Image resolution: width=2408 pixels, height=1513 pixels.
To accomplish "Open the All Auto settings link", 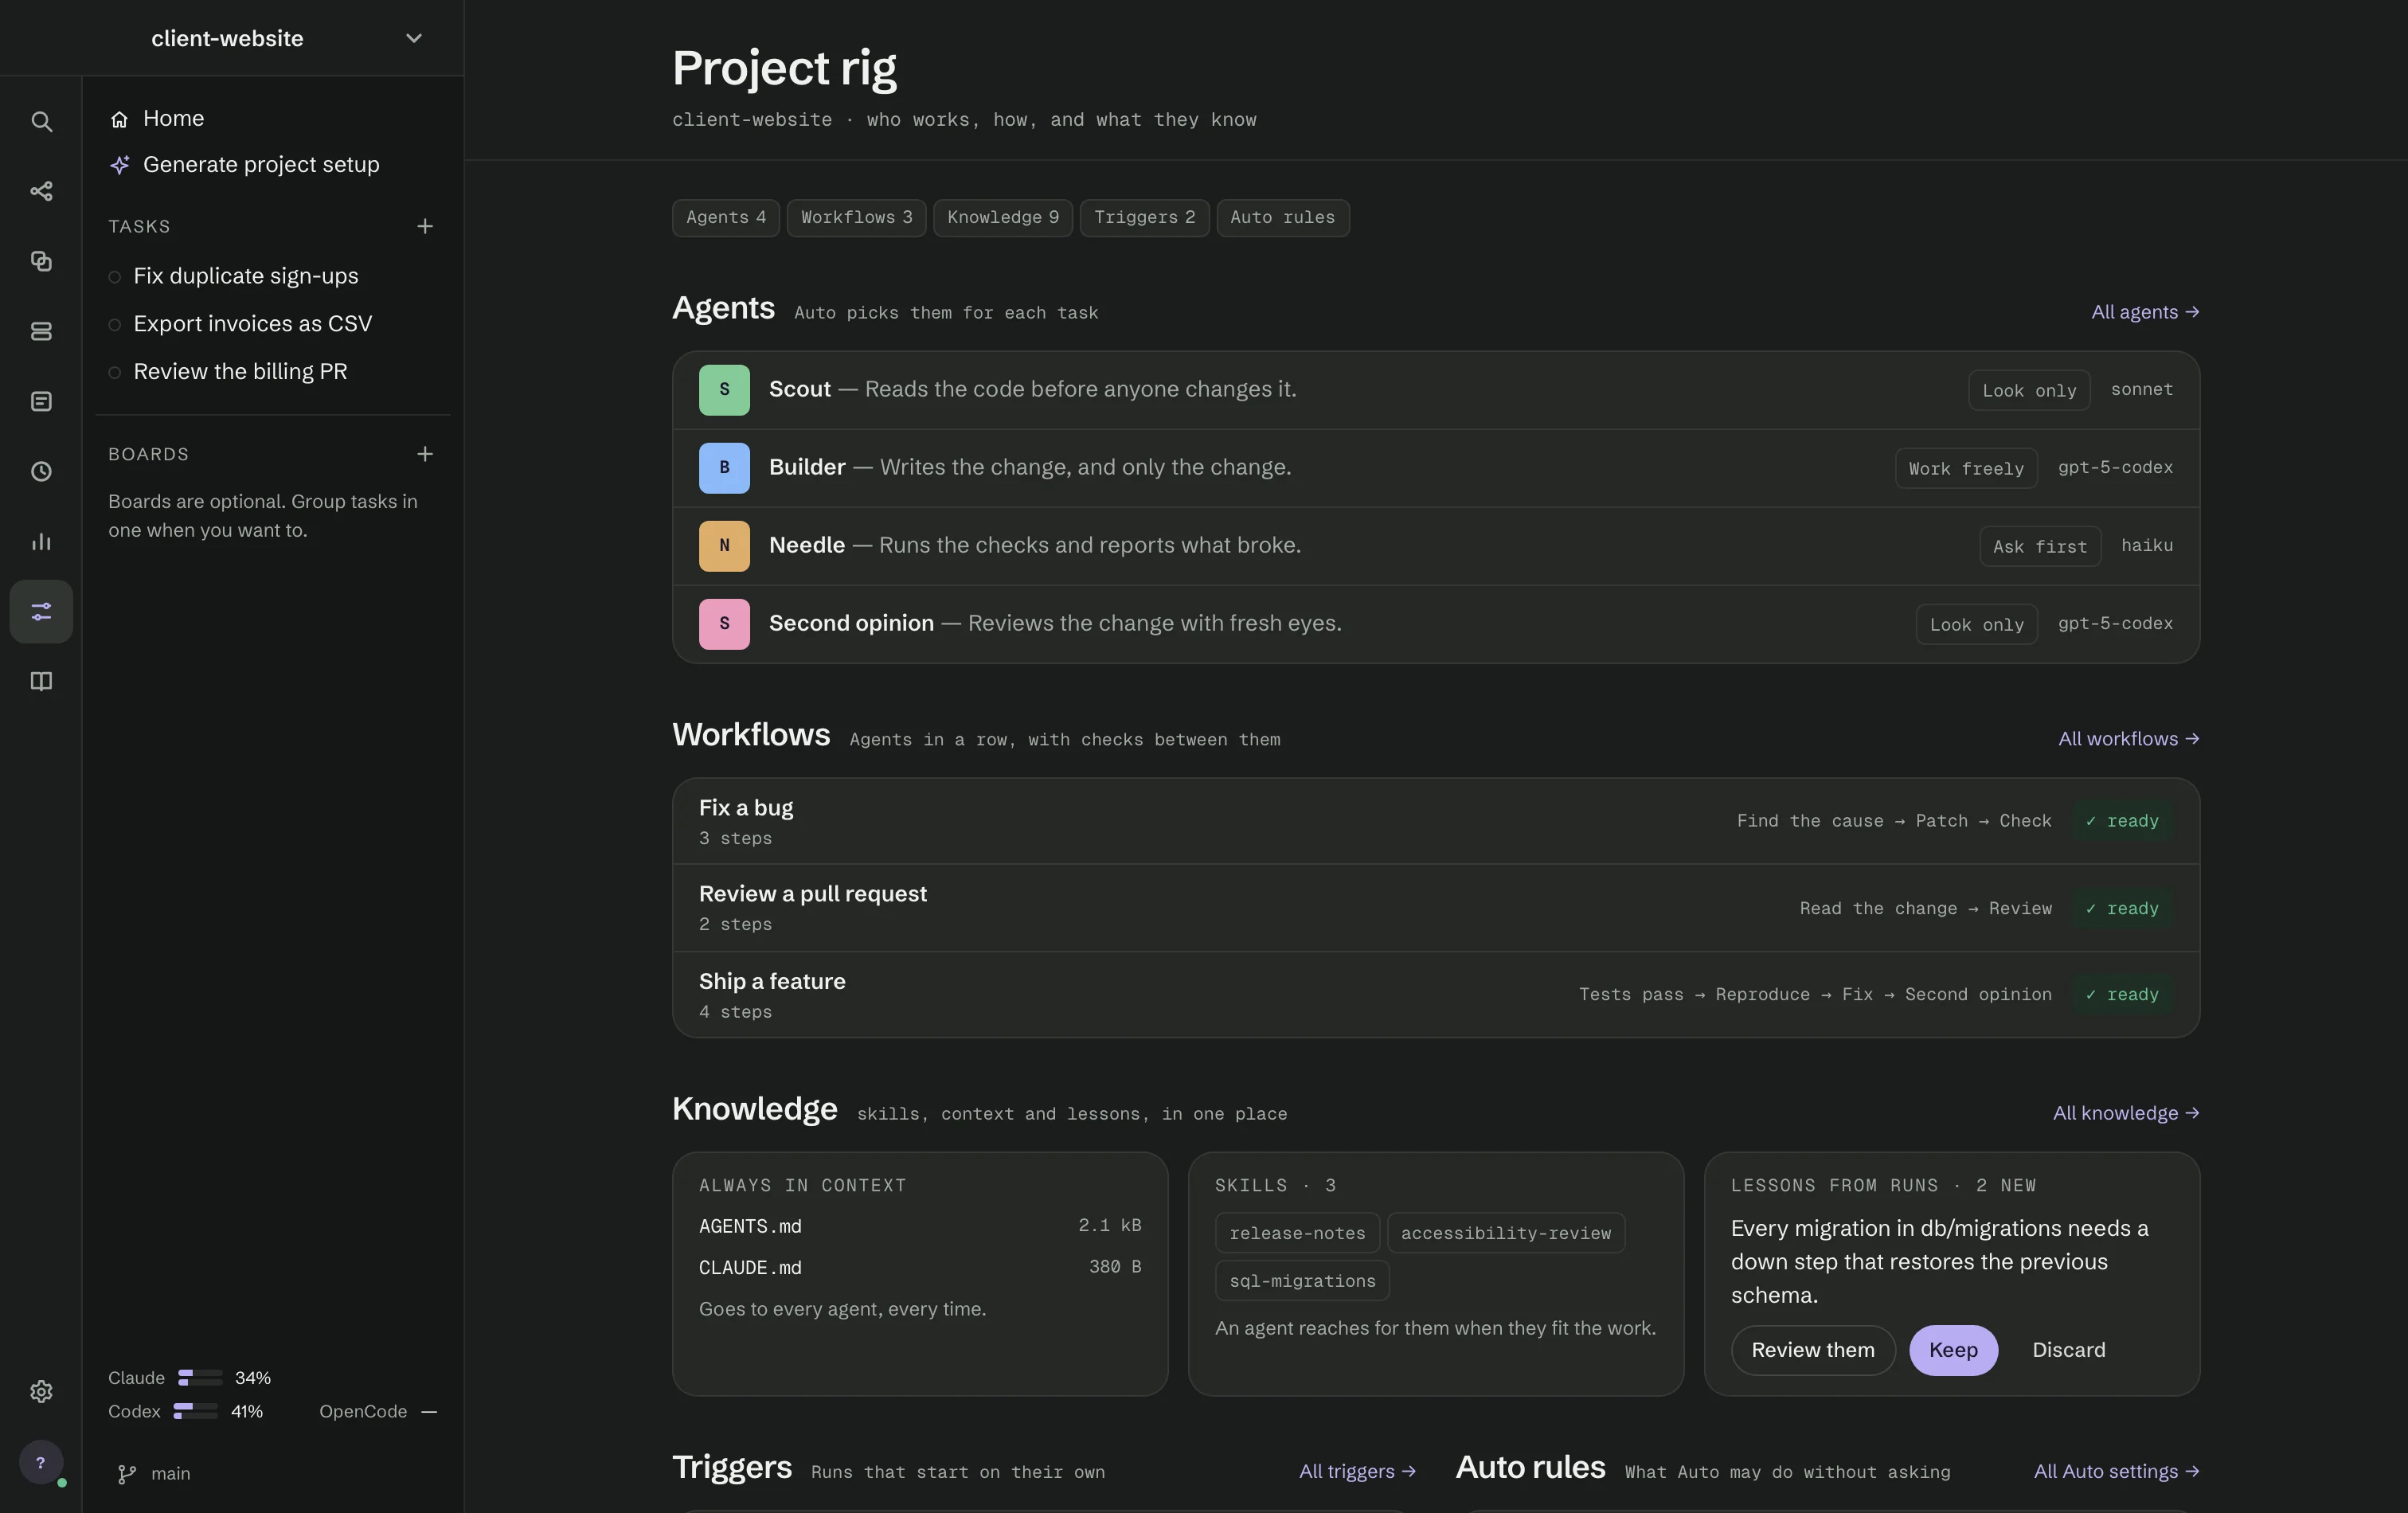I will click(x=2116, y=1471).
